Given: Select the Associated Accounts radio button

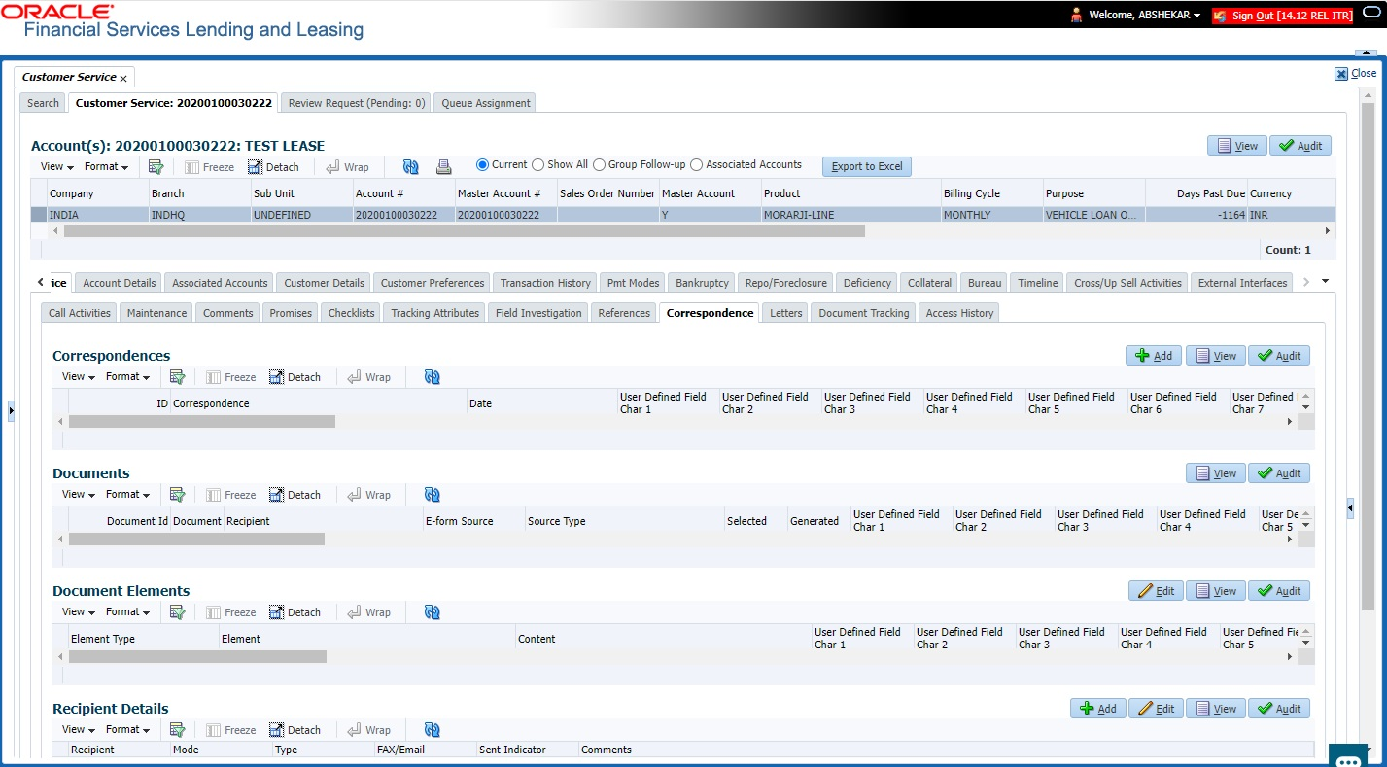Looking at the screenshot, I should 696,165.
